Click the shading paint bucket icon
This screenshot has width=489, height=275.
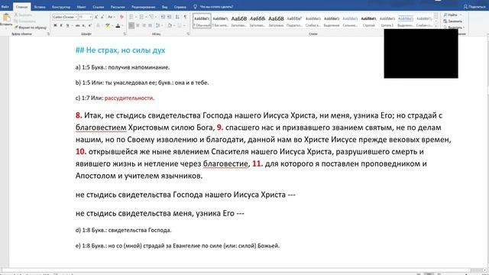click(170, 25)
